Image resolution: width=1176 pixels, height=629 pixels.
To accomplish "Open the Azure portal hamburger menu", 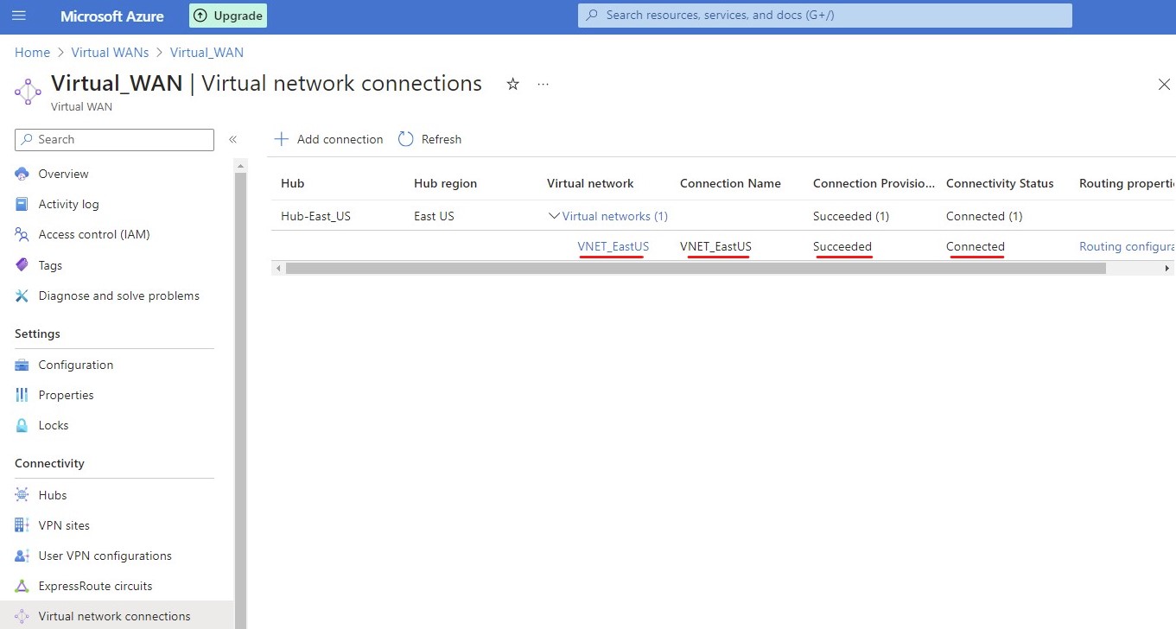I will 19,16.
